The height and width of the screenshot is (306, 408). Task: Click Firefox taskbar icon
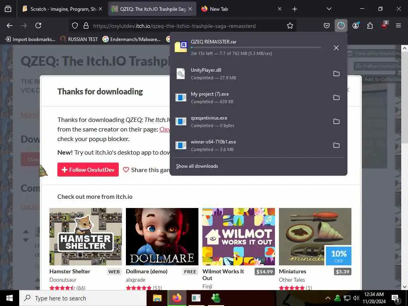coord(177,298)
